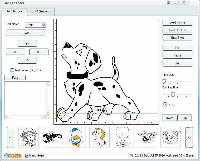Click the version and work area text
200x161 pixels.
[162, 155]
